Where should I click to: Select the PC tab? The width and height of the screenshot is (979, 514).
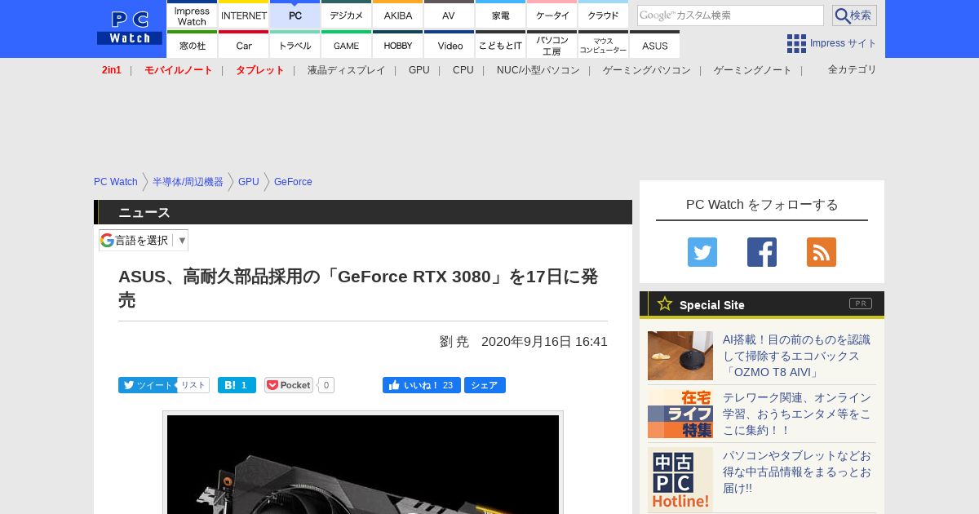[295, 15]
